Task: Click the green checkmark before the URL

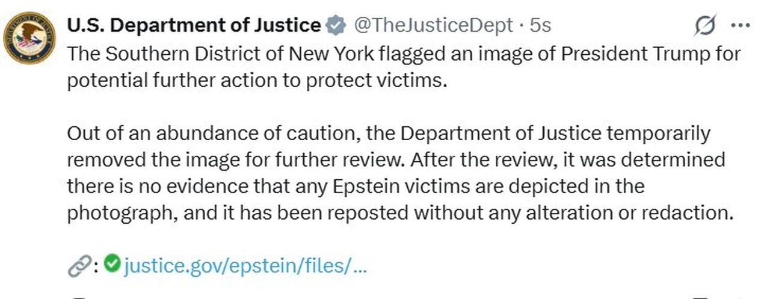Action: (112, 264)
